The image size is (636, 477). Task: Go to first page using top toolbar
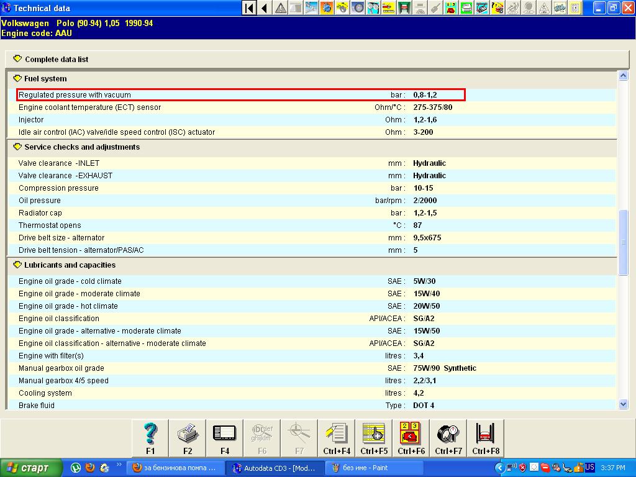click(249, 8)
